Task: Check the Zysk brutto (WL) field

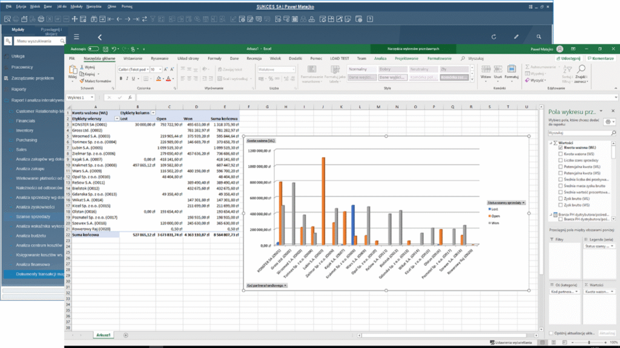Action: tap(560, 198)
